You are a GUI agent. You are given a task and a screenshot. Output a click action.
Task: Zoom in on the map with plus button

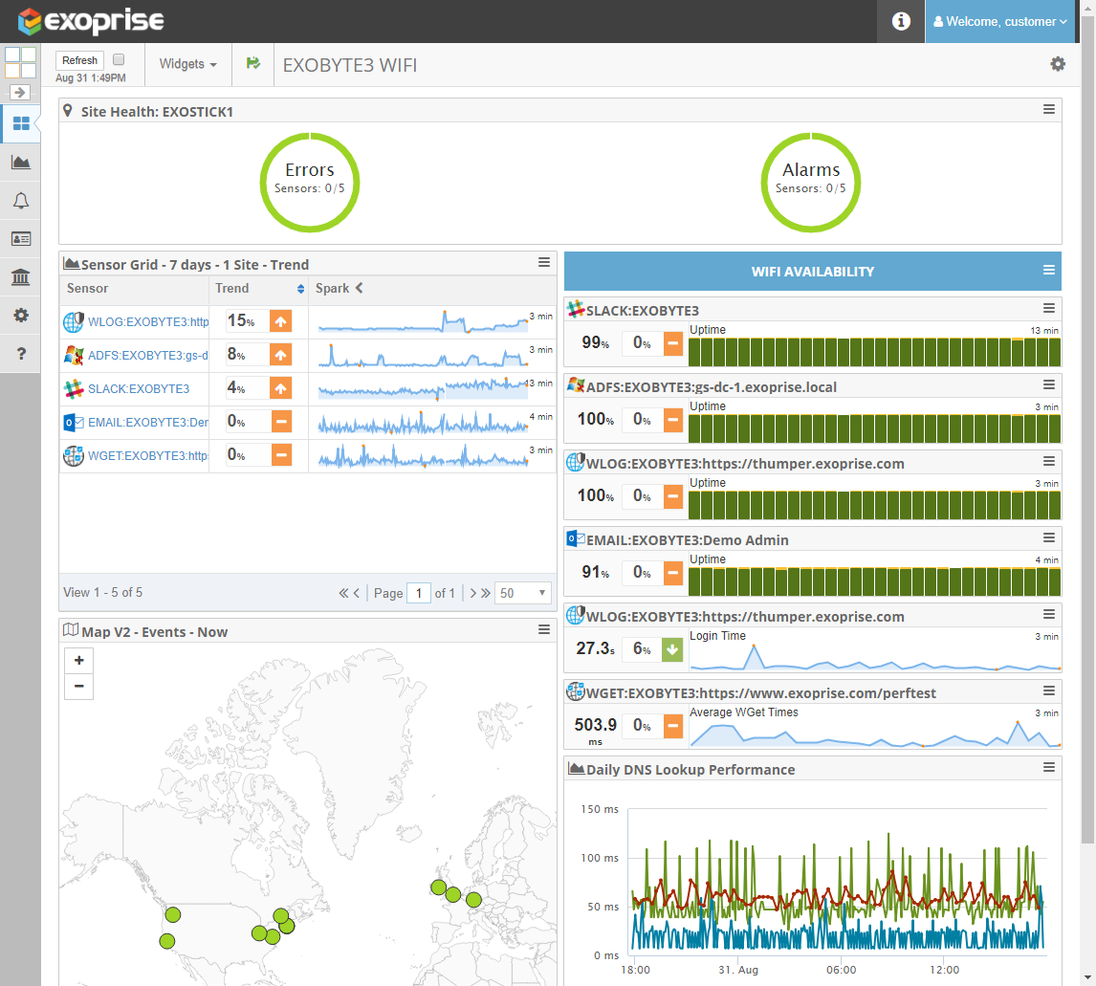78,660
